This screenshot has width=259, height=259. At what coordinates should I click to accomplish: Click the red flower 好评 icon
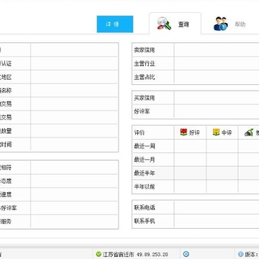(183, 132)
